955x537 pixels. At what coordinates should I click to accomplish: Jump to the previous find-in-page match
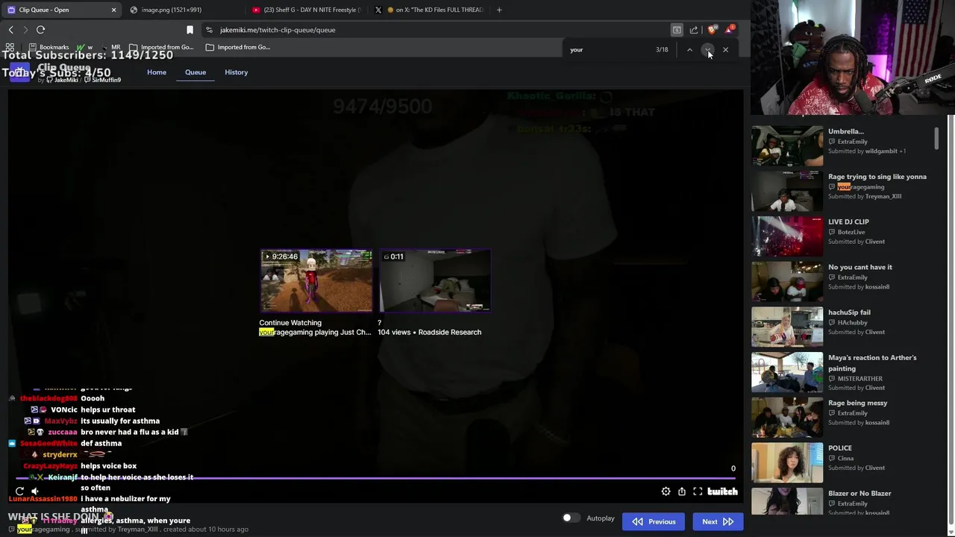tap(689, 50)
